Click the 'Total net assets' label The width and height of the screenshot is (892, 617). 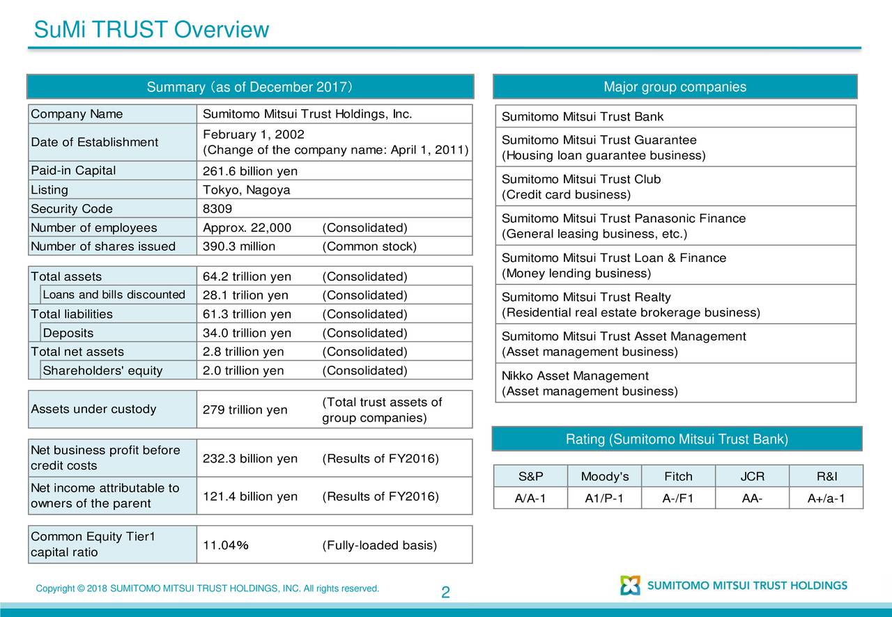point(77,352)
